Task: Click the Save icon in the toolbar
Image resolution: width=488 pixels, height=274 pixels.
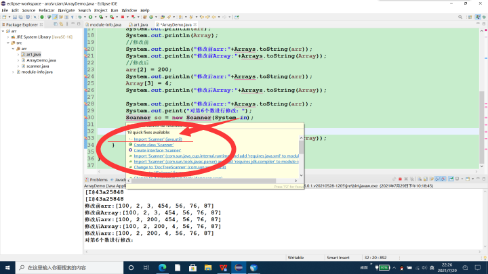Action: pos(14,17)
